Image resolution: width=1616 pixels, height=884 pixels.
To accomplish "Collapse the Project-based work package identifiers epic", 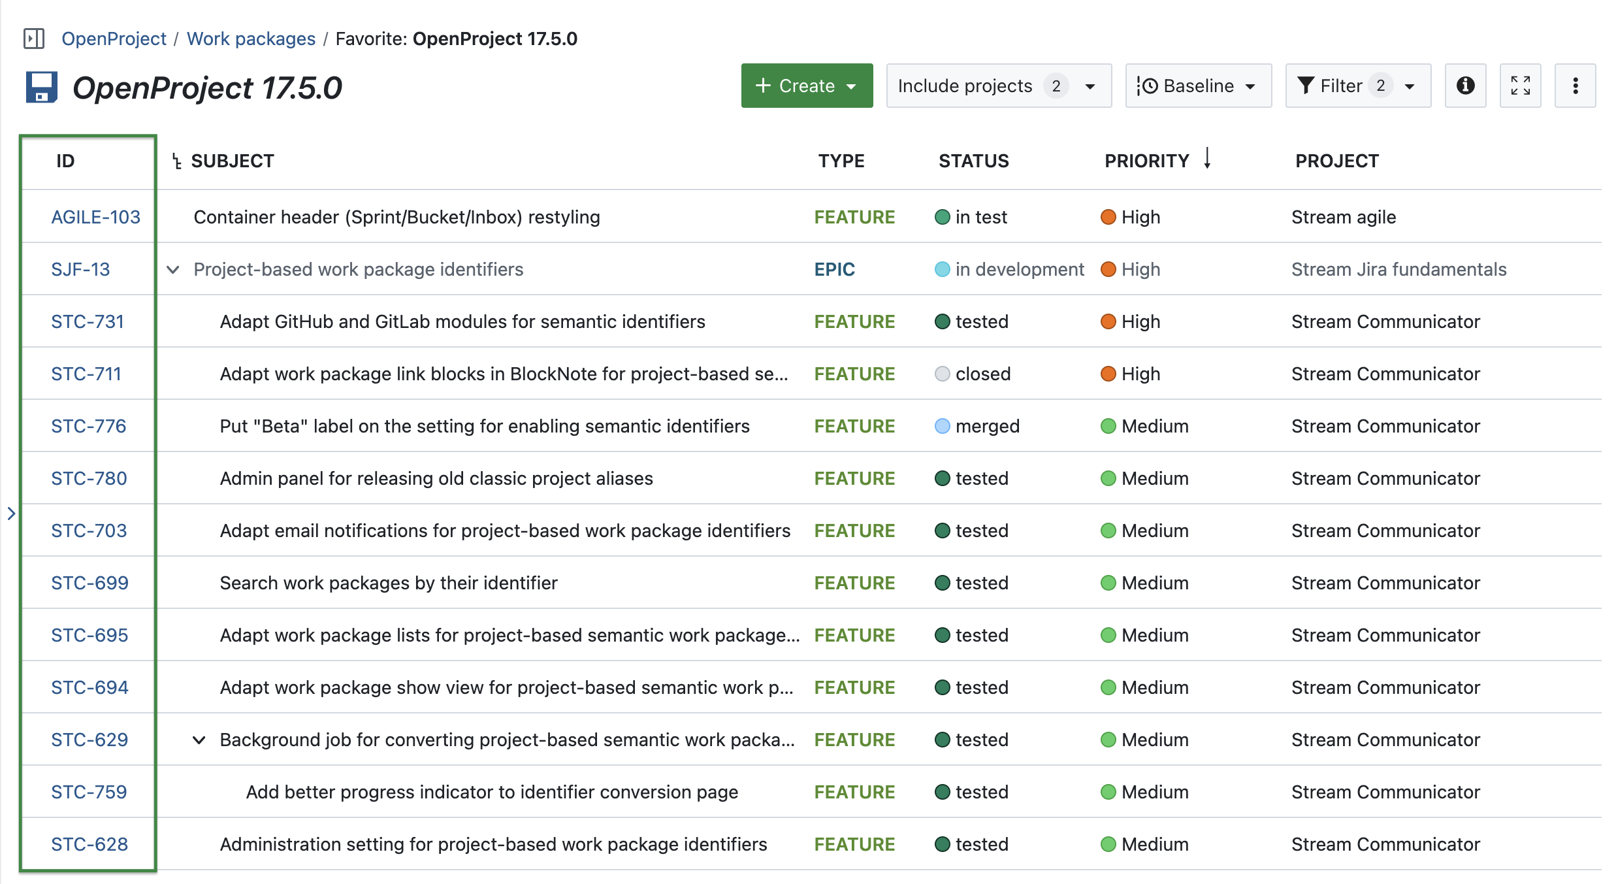I will (x=173, y=269).
